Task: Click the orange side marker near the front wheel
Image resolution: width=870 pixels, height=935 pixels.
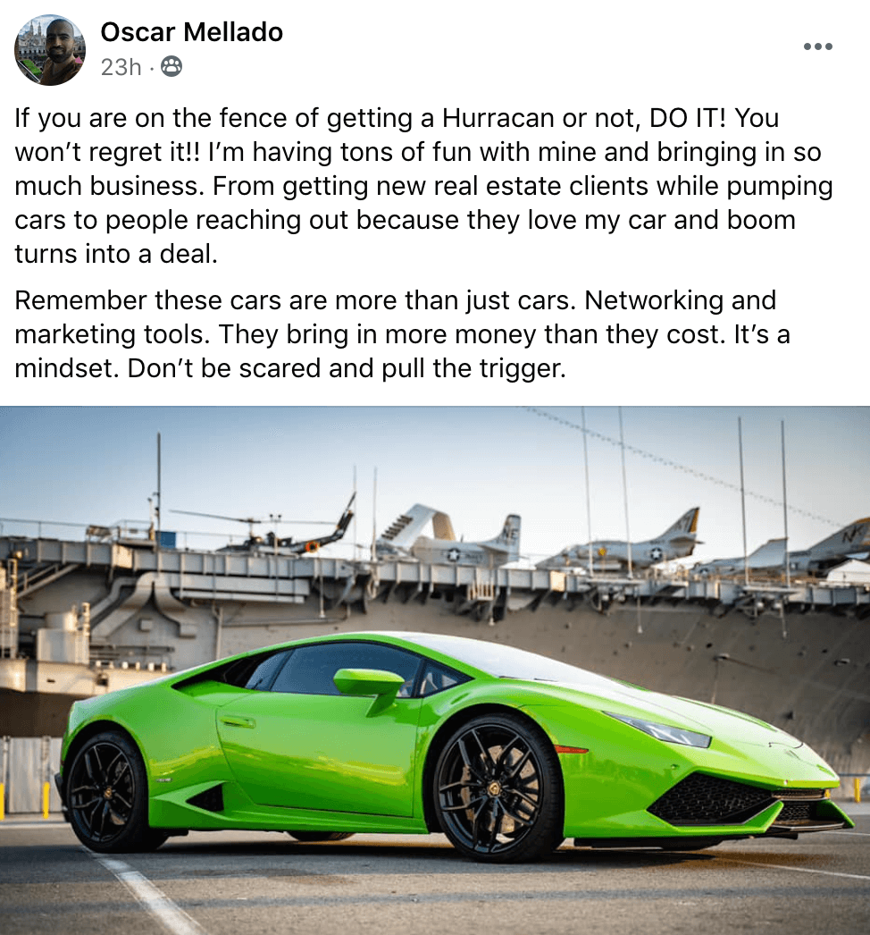Action: tap(572, 748)
